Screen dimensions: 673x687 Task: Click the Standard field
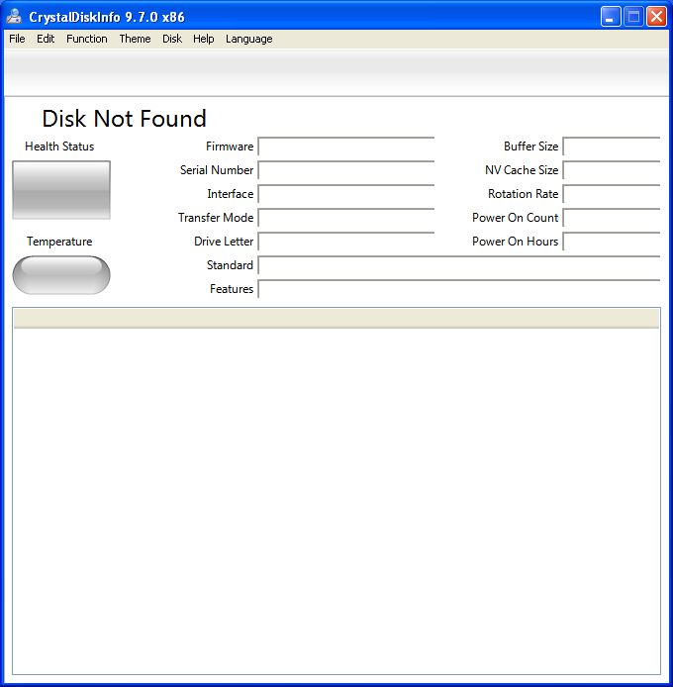pyautogui.click(x=459, y=265)
